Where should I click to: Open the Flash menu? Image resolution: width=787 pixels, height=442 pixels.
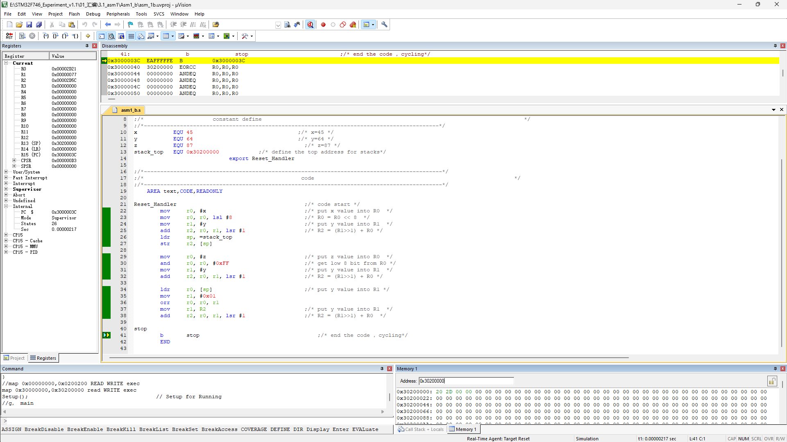tap(74, 14)
